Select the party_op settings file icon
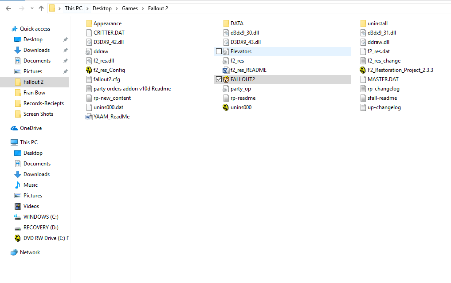 (x=226, y=89)
